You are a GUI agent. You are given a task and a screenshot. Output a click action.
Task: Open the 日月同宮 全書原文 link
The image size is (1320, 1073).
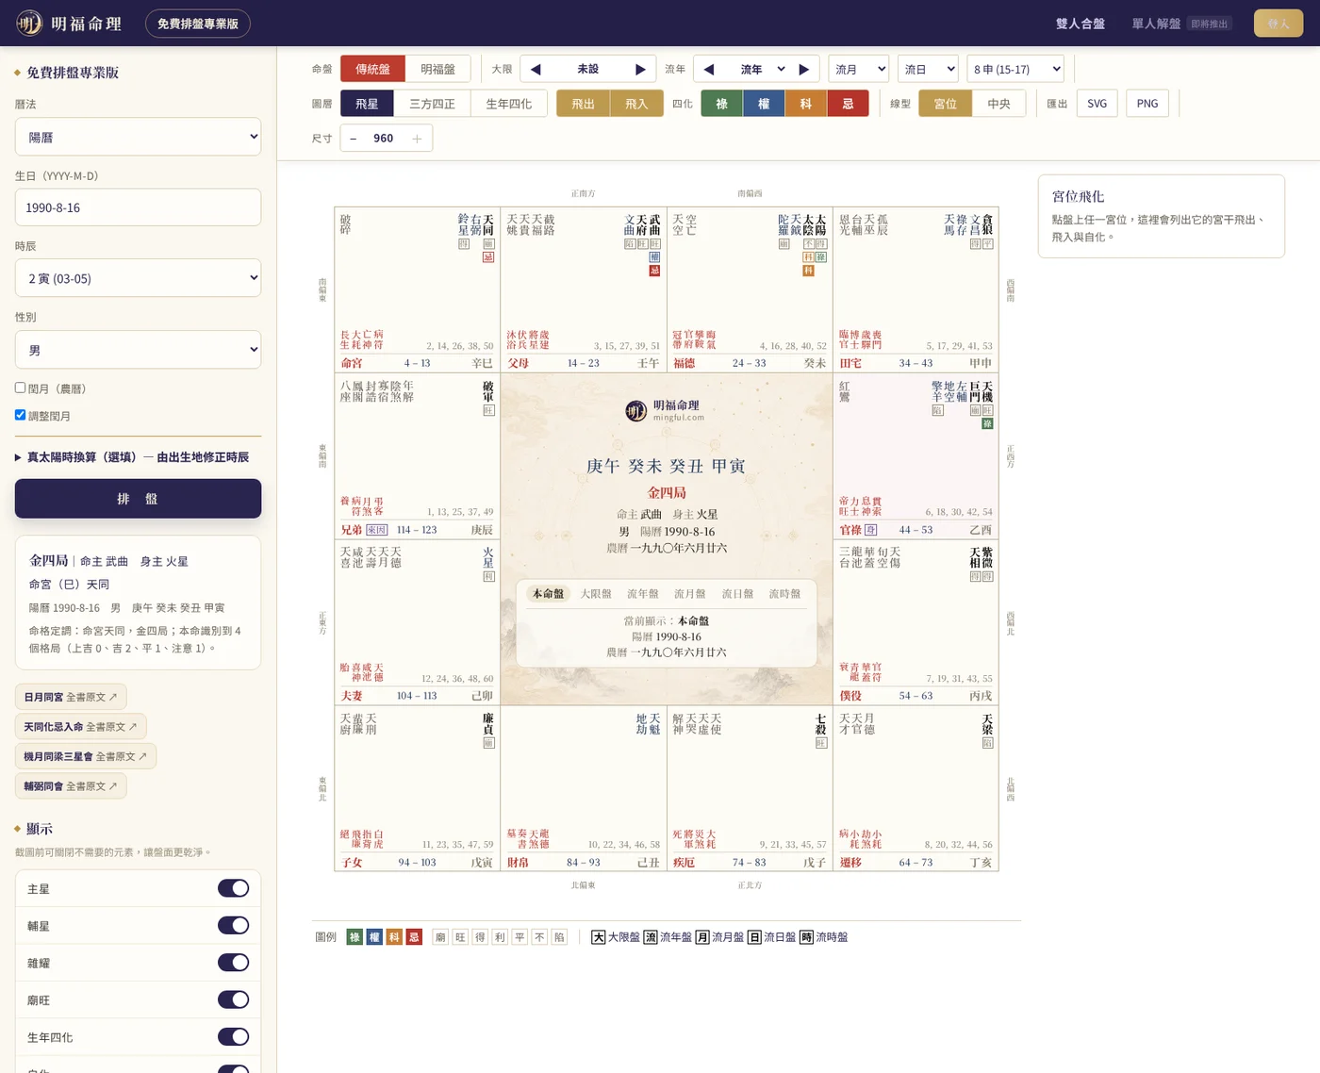pos(71,697)
